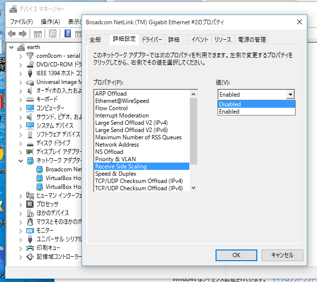317x282 pixels.
Task: Click the プロセッサ chip icon
Action: (30, 204)
